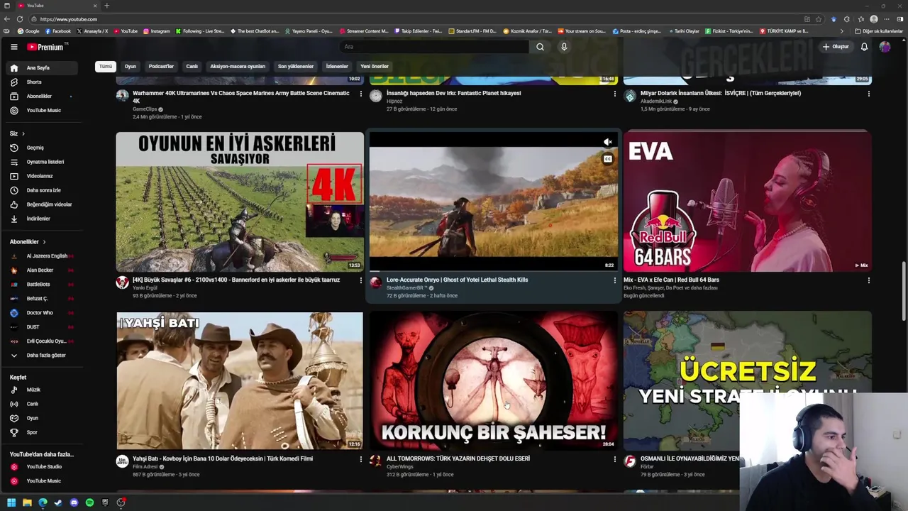
Task: Open the Facebook bookmark
Action: (x=58, y=31)
